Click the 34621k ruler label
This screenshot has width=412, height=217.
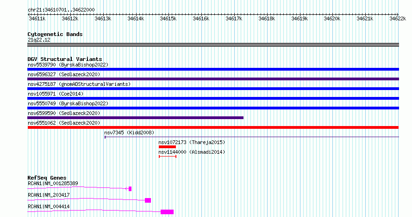pyautogui.click(x=365, y=18)
